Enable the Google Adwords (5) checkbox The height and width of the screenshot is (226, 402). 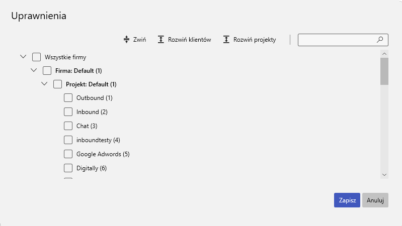(68, 154)
